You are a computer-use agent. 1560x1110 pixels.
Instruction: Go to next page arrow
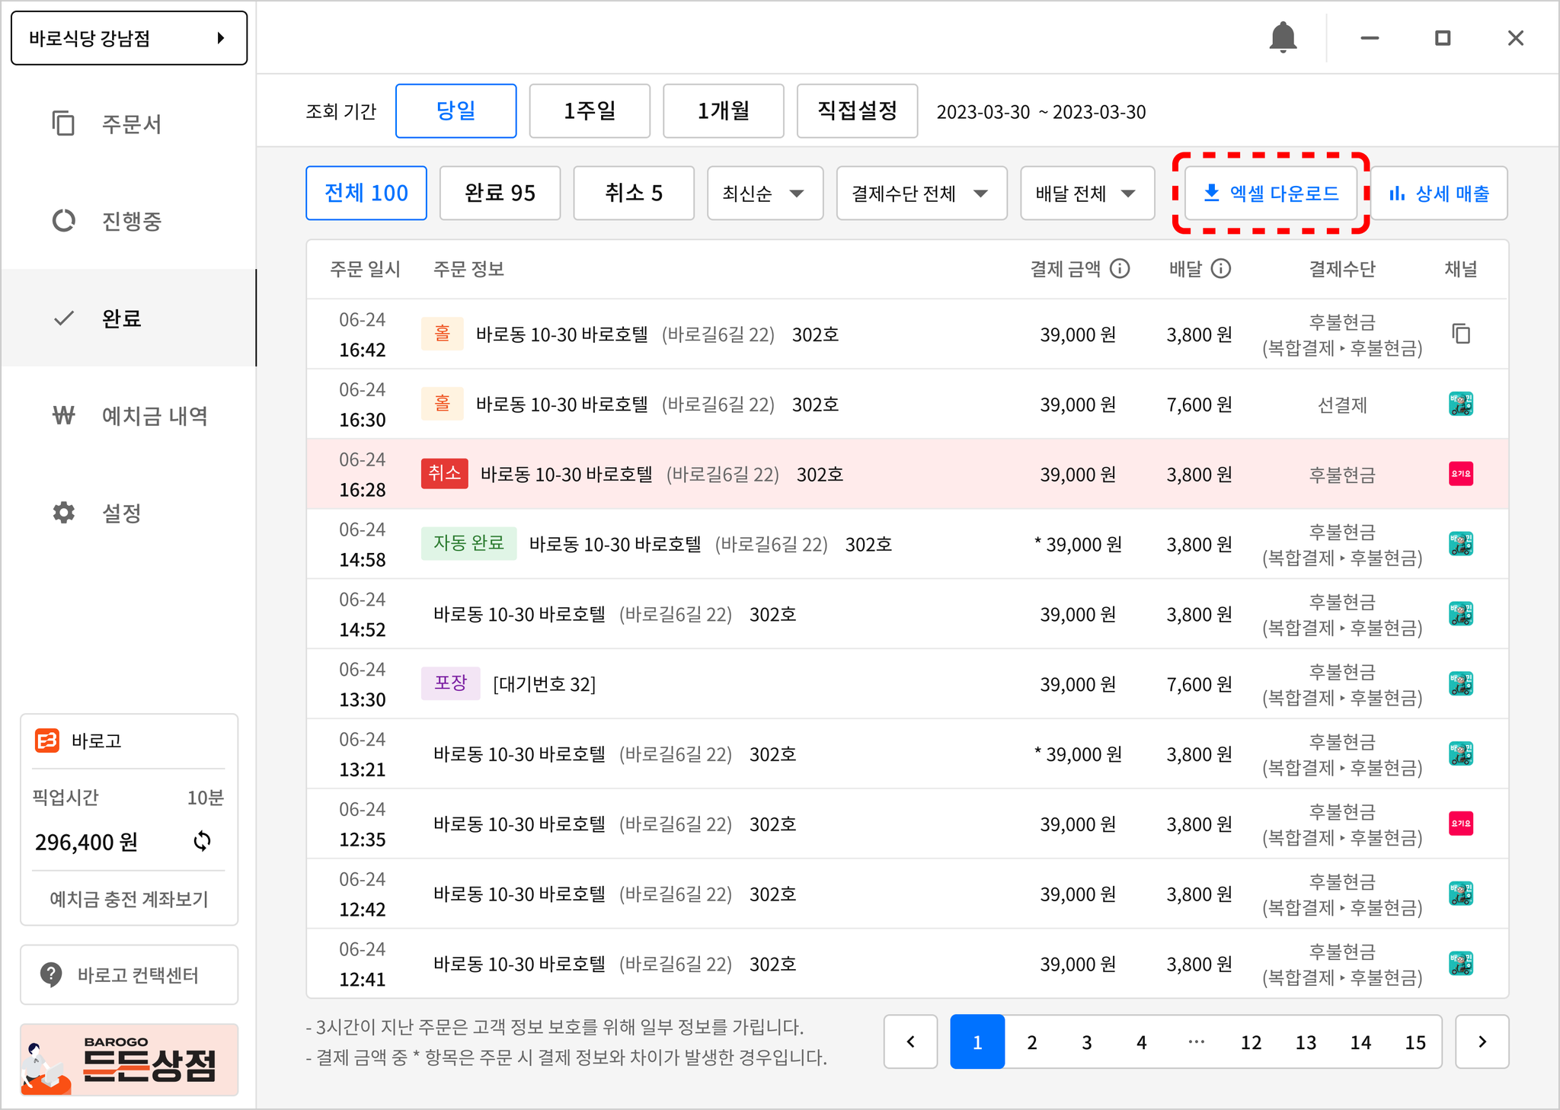pos(1482,1041)
